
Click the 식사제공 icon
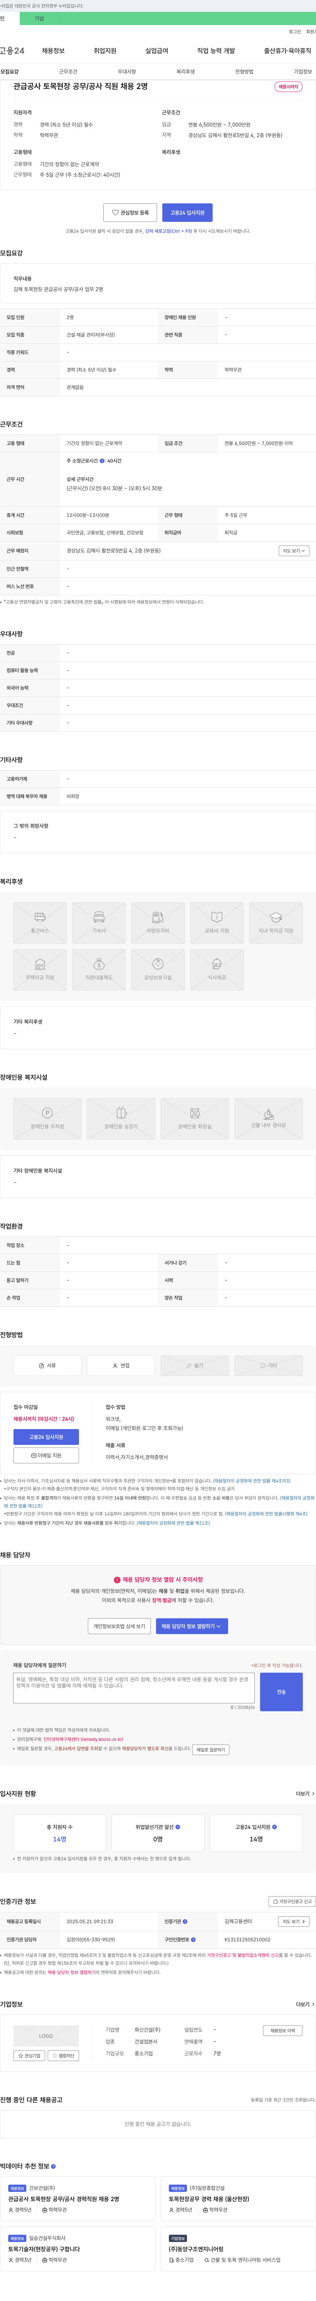pos(217,970)
